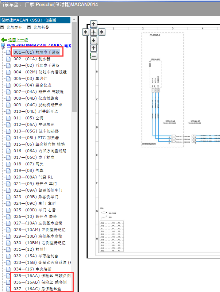The height and width of the screenshot is (292, 220).
Task: Open 019—(08) 气囊 diagram
Action: [x=28, y=170]
